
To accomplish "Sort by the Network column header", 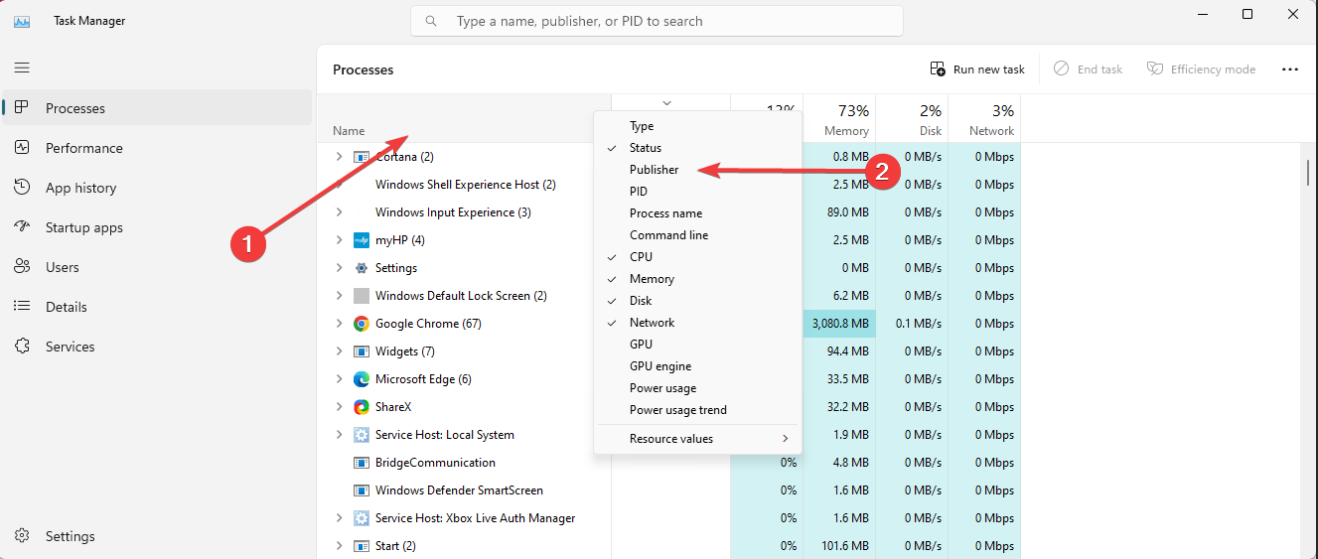I will [x=984, y=119].
